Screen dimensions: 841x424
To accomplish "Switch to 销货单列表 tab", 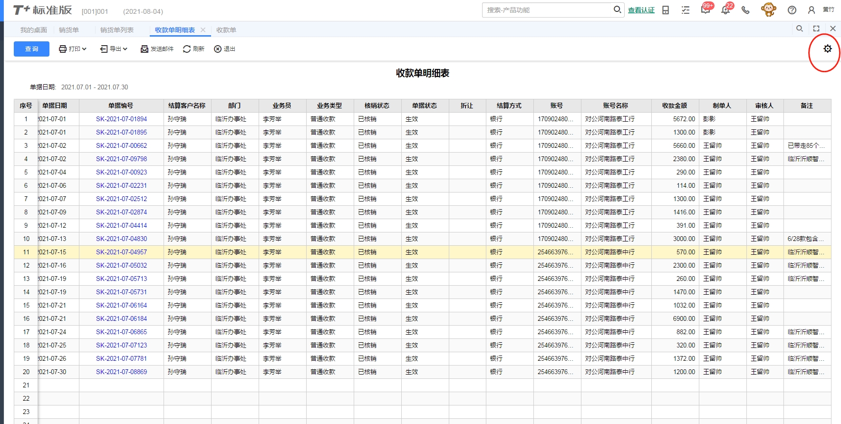I will pyautogui.click(x=117, y=30).
